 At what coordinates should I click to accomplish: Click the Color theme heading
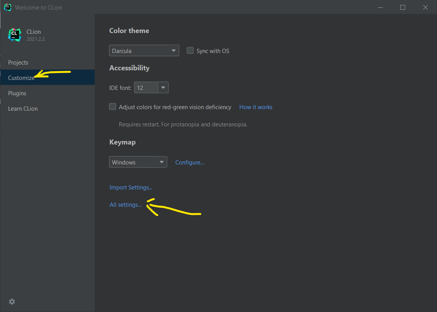[129, 31]
